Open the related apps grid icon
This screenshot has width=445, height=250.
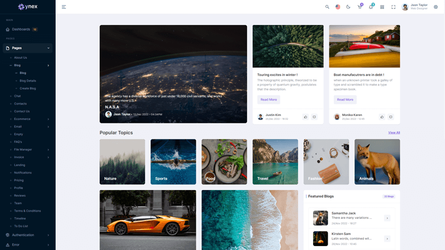[x=382, y=7]
